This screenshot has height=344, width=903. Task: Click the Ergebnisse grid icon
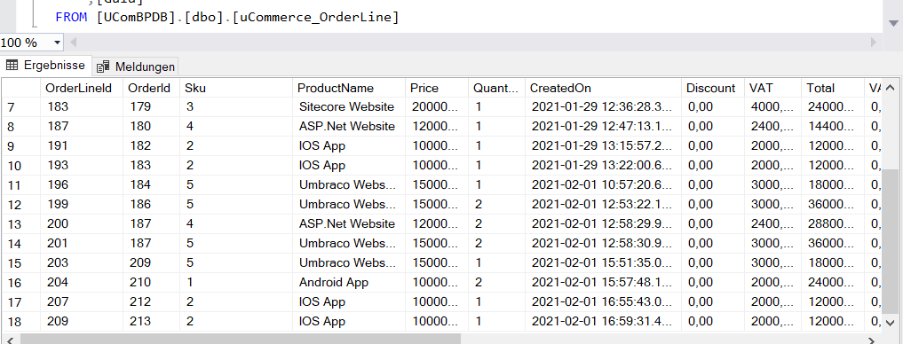(12, 66)
